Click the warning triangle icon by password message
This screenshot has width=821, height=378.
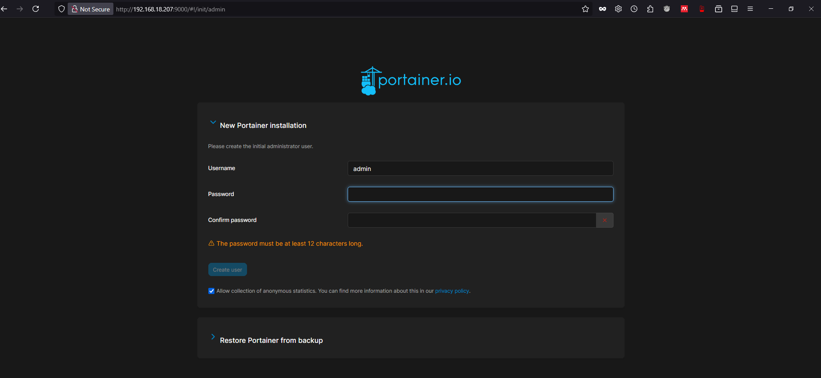point(211,243)
